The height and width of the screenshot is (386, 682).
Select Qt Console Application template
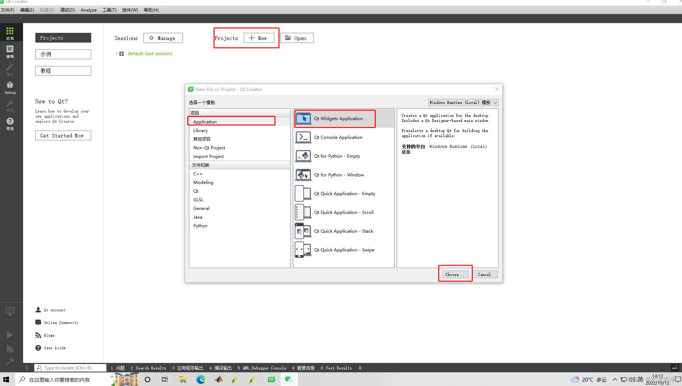point(343,137)
